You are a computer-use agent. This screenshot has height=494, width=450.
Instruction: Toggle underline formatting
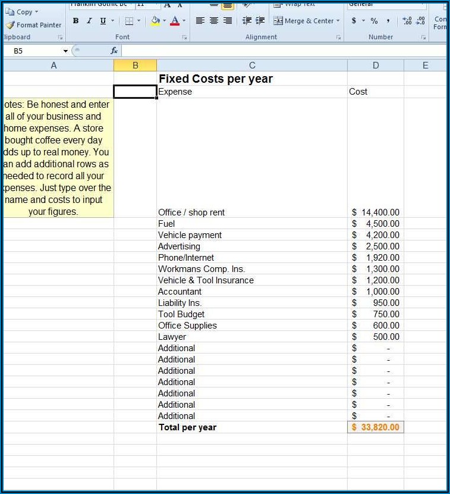(103, 21)
